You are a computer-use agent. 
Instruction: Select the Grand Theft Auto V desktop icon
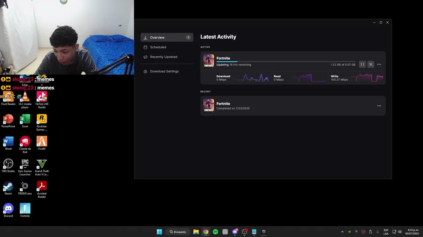tap(42, 168)
